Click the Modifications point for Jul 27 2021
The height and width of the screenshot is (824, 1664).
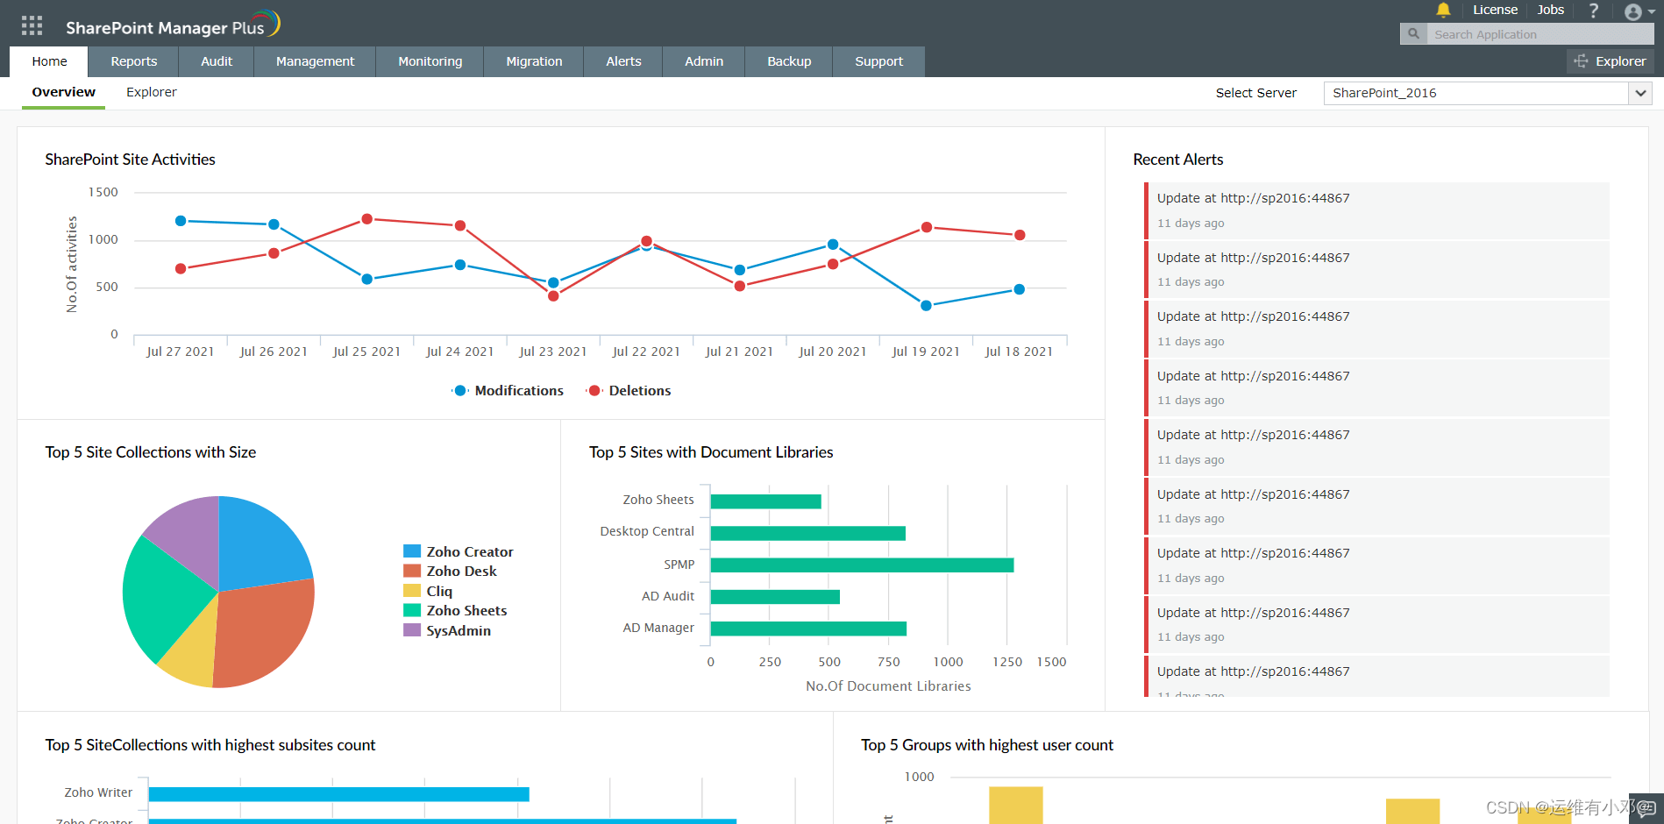click(181, 221)
